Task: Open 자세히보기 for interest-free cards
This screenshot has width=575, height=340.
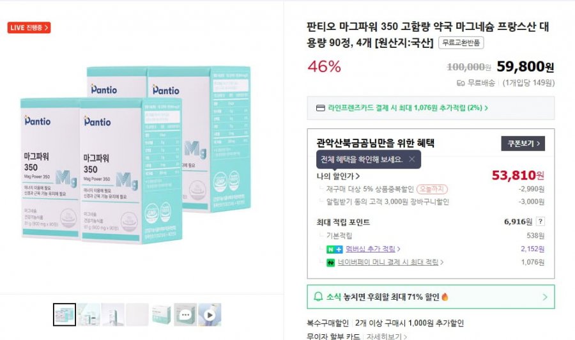Action: [x=387, y=336]
